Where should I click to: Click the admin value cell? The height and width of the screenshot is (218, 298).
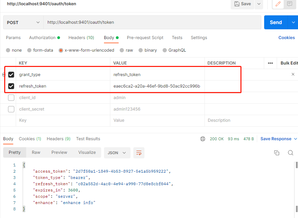(157, 98)
